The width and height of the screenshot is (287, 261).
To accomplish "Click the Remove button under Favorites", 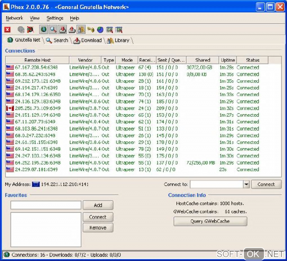I will click(x=98, y=228).
